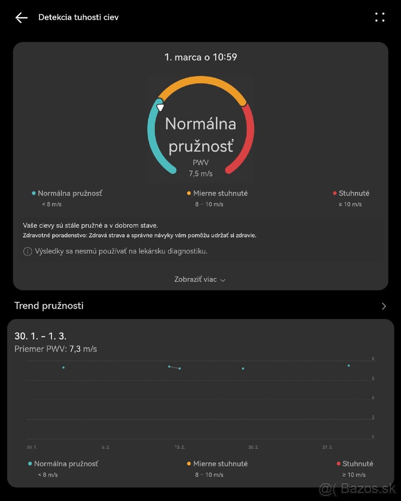The width and height of the screenshot is (401, 501).
Task: Tap the back arrow icon
Action: point(21,18)
